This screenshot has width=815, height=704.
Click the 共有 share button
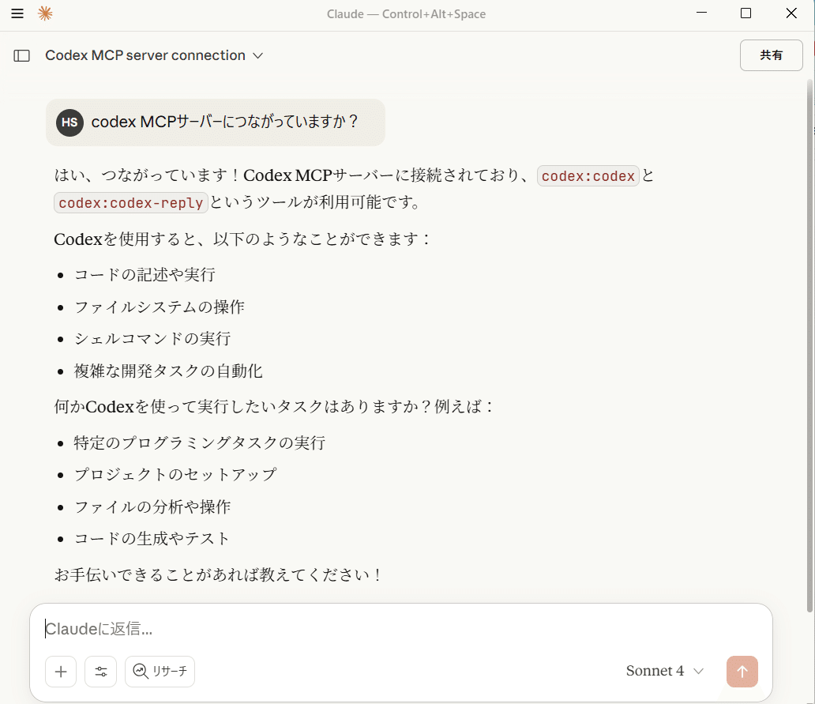(771, 55)
